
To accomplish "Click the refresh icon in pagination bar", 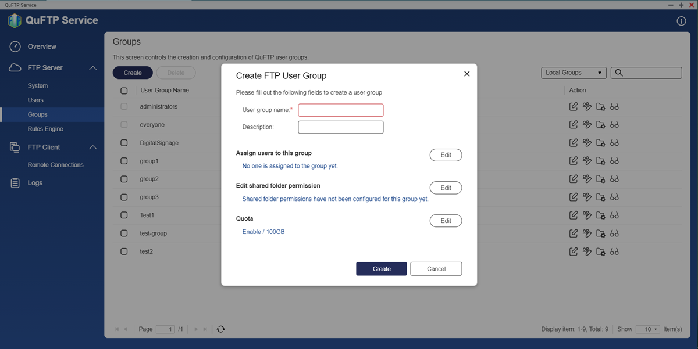I will pos(220,329).
